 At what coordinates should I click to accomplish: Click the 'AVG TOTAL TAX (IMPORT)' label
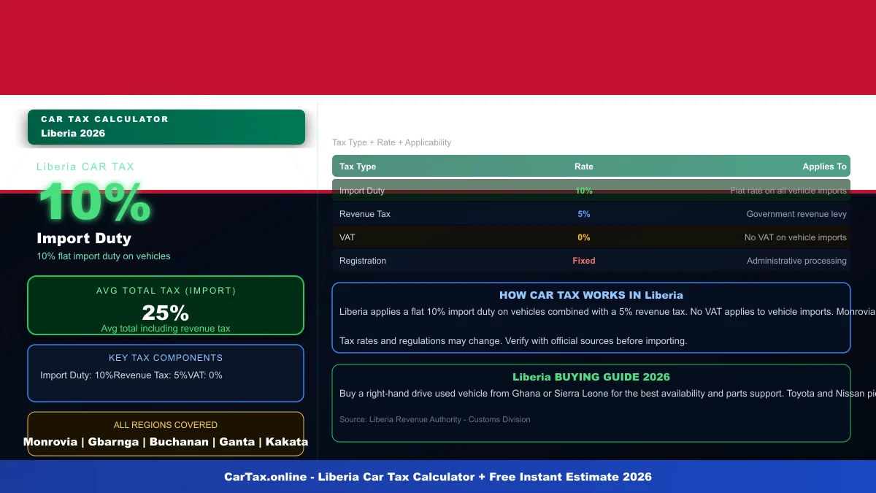pyautogui.click(x=166, y=291)
